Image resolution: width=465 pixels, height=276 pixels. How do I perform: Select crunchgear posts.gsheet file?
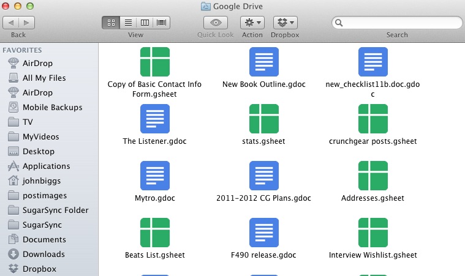tap(372, 119)
